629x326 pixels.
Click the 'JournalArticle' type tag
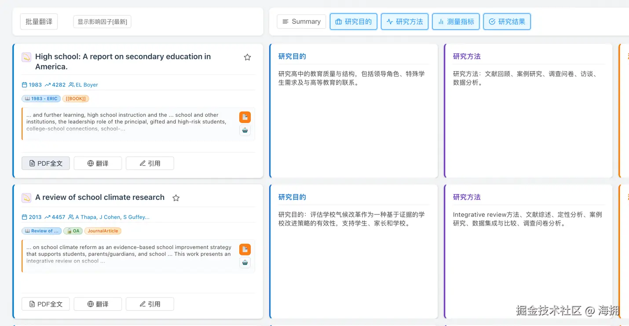pos(103,231)
